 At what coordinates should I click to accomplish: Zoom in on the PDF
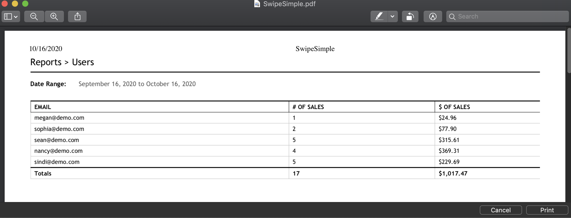[54, 16]
